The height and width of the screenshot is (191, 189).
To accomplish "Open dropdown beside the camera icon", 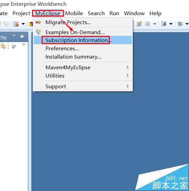I will pos(171,24).
